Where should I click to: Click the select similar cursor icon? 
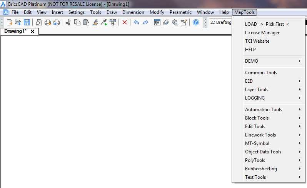[x=113, y=22]
